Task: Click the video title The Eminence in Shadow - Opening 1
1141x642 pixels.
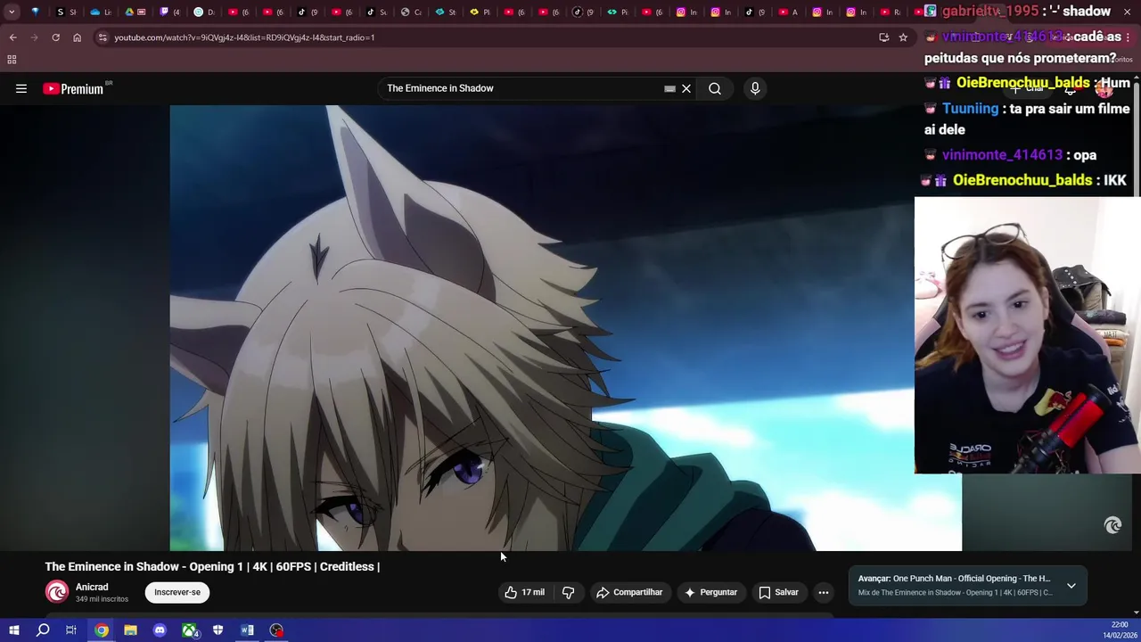Action: point(212,566)
